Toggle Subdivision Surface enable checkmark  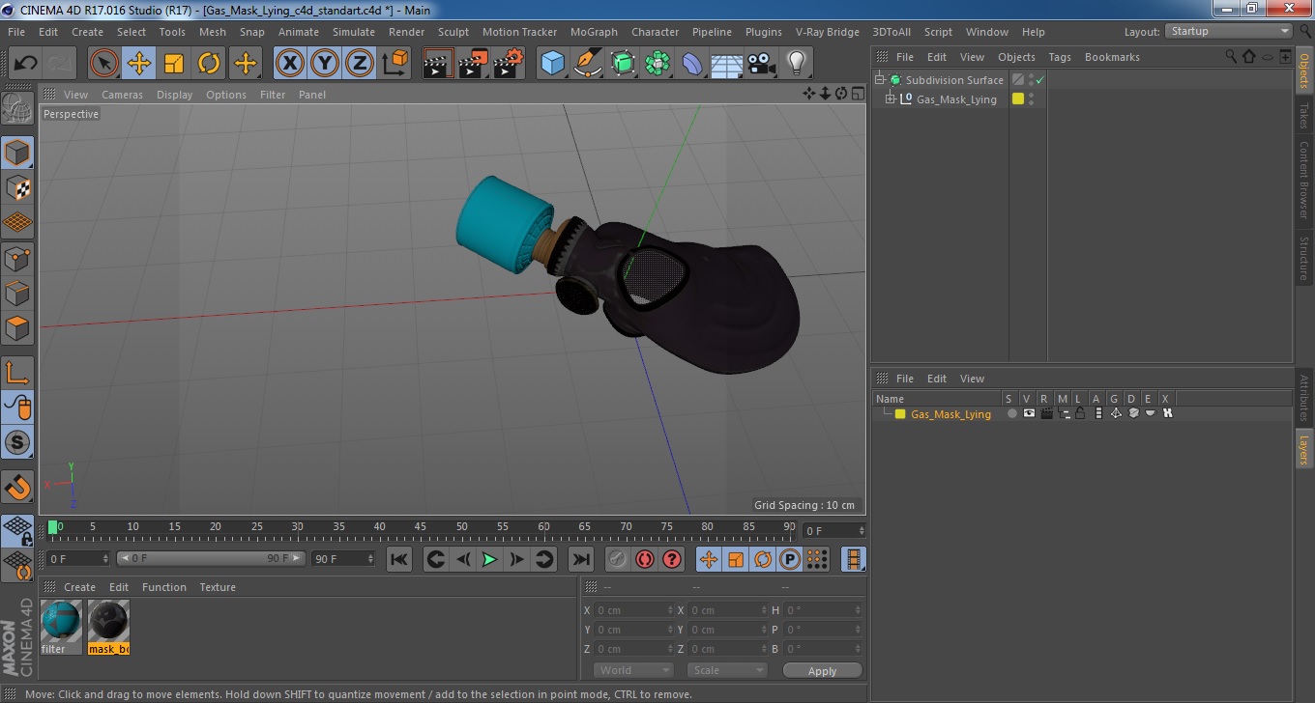click(x=1039, y=80)
